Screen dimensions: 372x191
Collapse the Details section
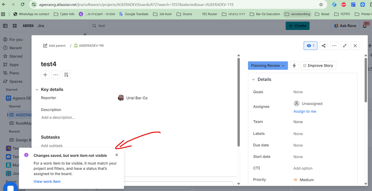pos(253,79)
